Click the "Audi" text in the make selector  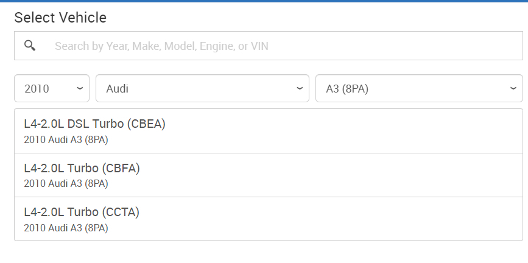[x=118, y=89]
